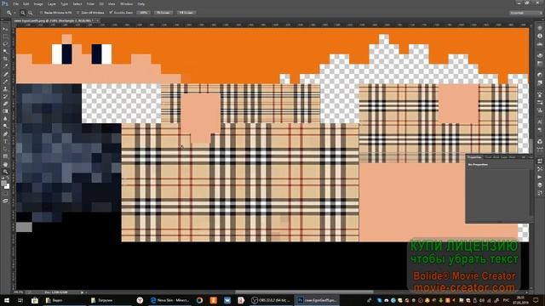Open the Essentials workspace dropdown
The width and height of the screenshot is (545, 306).
[x=525, y=13]
